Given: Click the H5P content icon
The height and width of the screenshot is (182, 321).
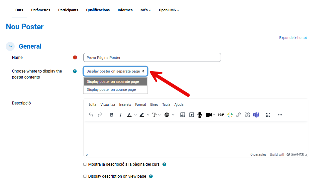Looking at the screenshot, I should pos(221,115).
